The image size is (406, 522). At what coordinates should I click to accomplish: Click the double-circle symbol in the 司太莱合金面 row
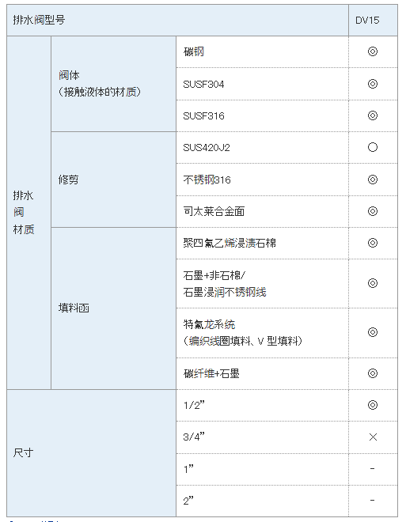tap(373, 211)
